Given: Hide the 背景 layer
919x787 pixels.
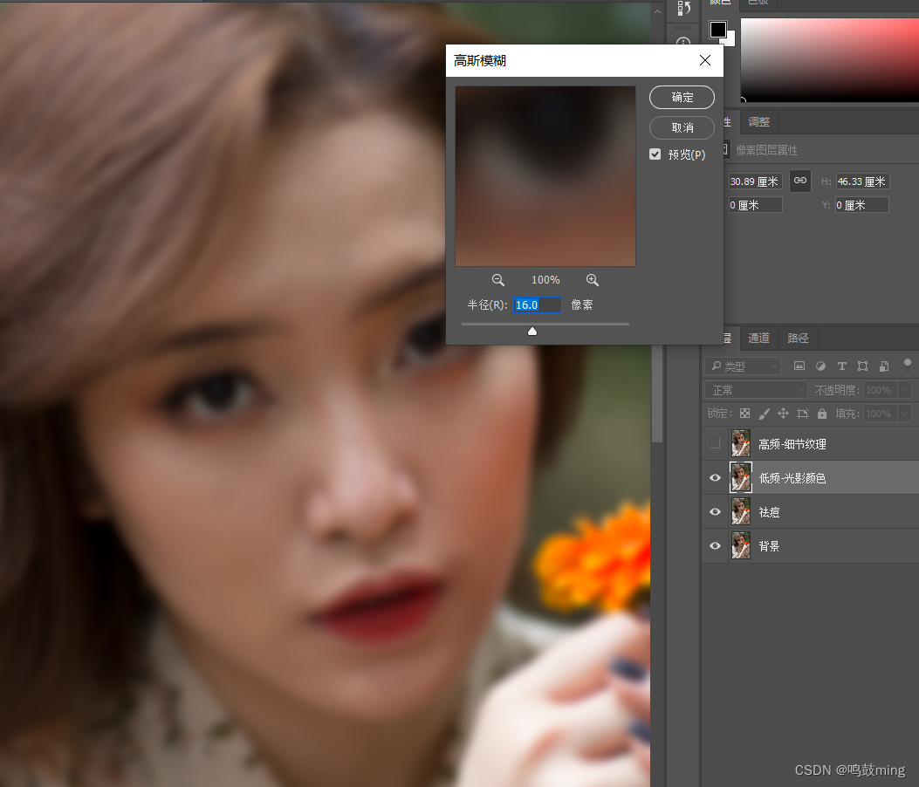Looking at the screenshot, I should coord(715,545).
